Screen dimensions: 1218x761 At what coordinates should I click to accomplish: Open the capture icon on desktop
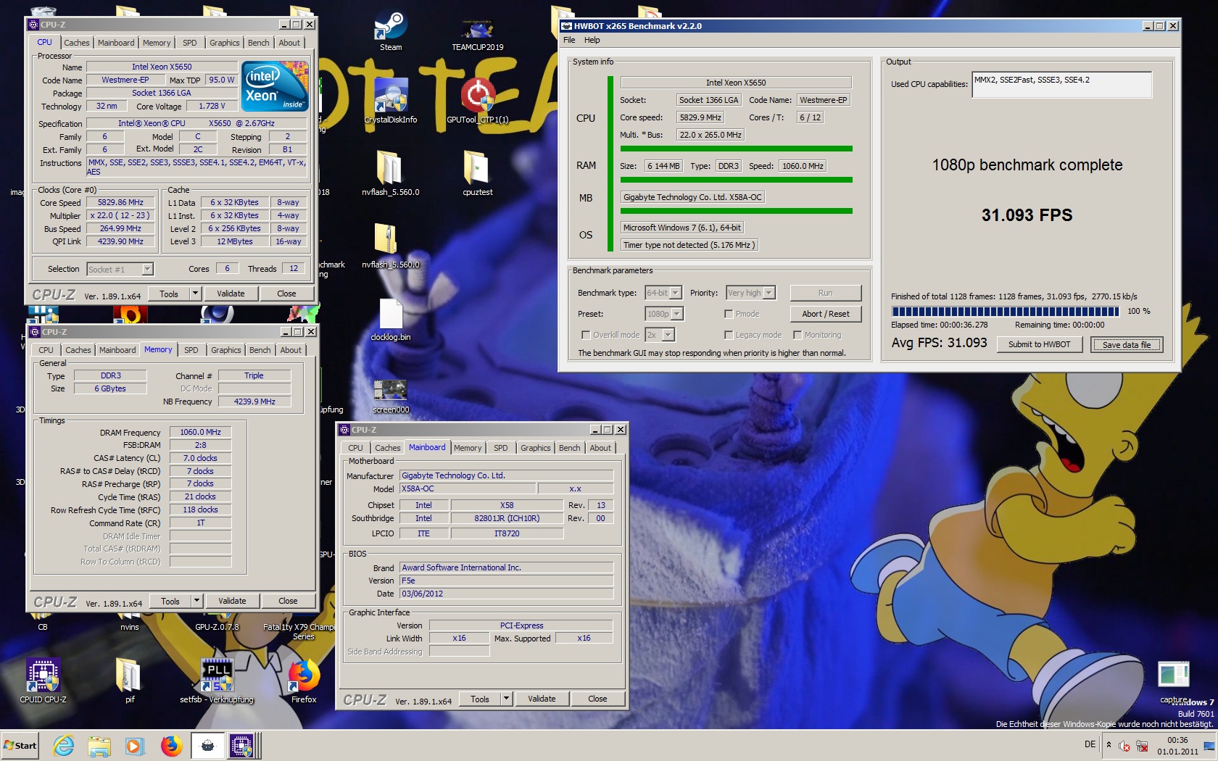click(1174, 681)
